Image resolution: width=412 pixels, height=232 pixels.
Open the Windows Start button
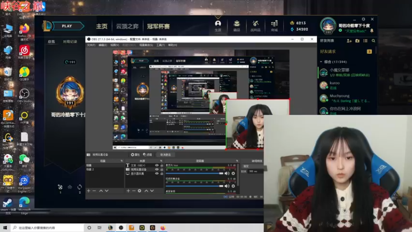tap(5, 227)
